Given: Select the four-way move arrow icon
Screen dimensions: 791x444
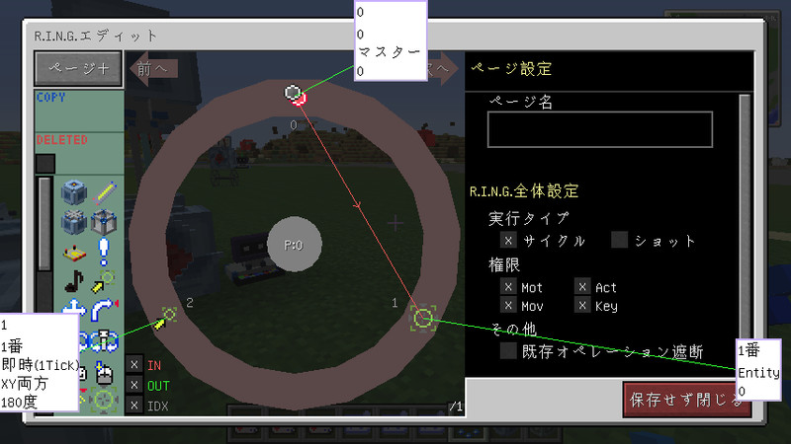Looking at the screenshot, I should (74, 306).
